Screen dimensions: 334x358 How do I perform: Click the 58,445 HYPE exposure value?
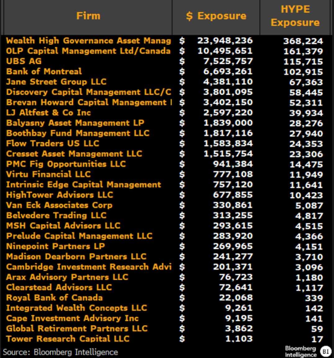point(306,93)
